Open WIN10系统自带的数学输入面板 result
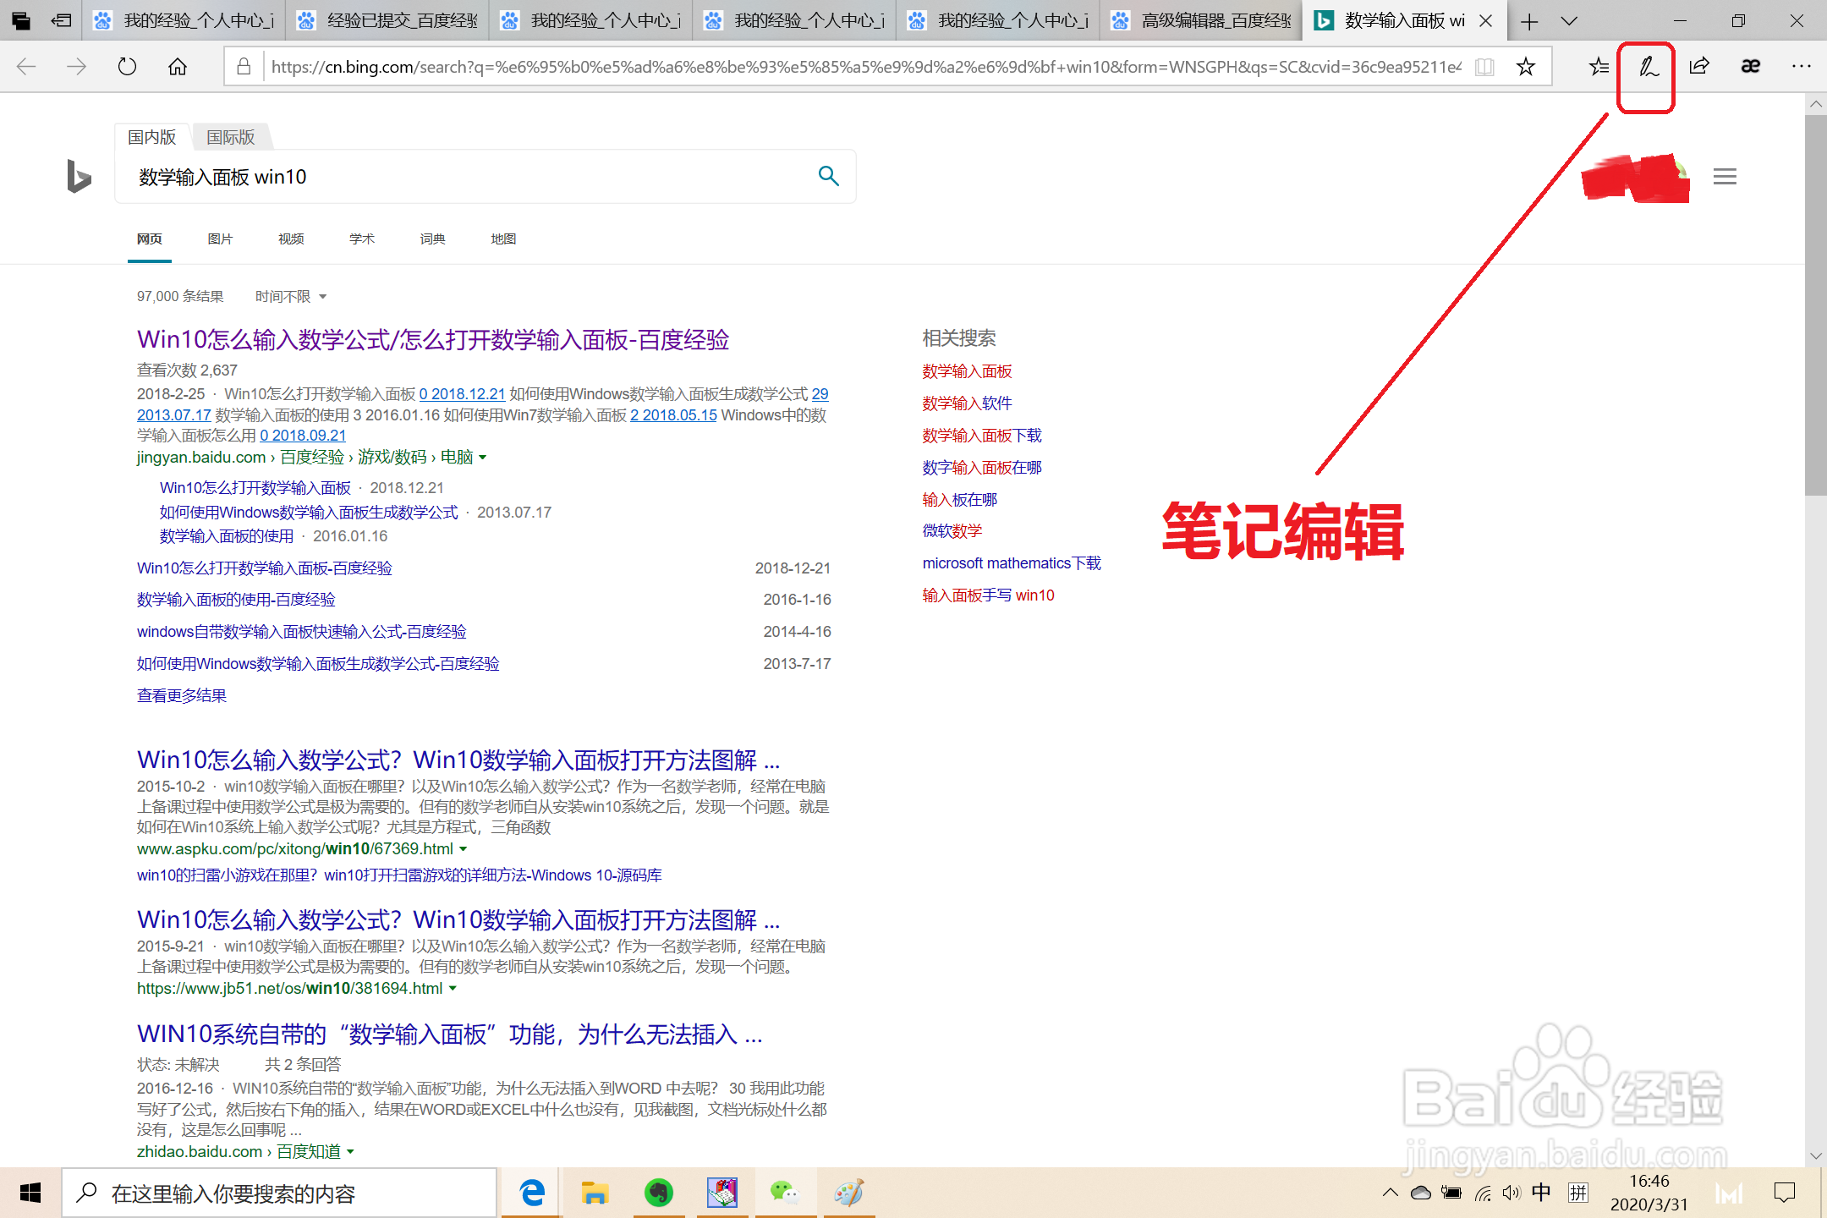This screenshot has height=1218, width=1827. (450, 1034)
